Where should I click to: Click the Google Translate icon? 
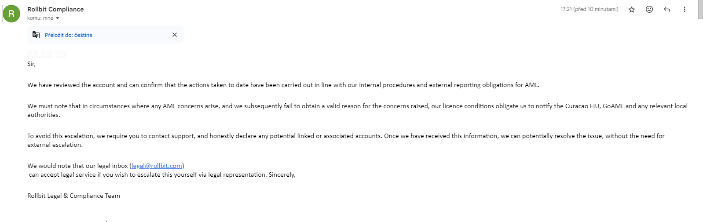pyautogui.click(x=36, y=35)
